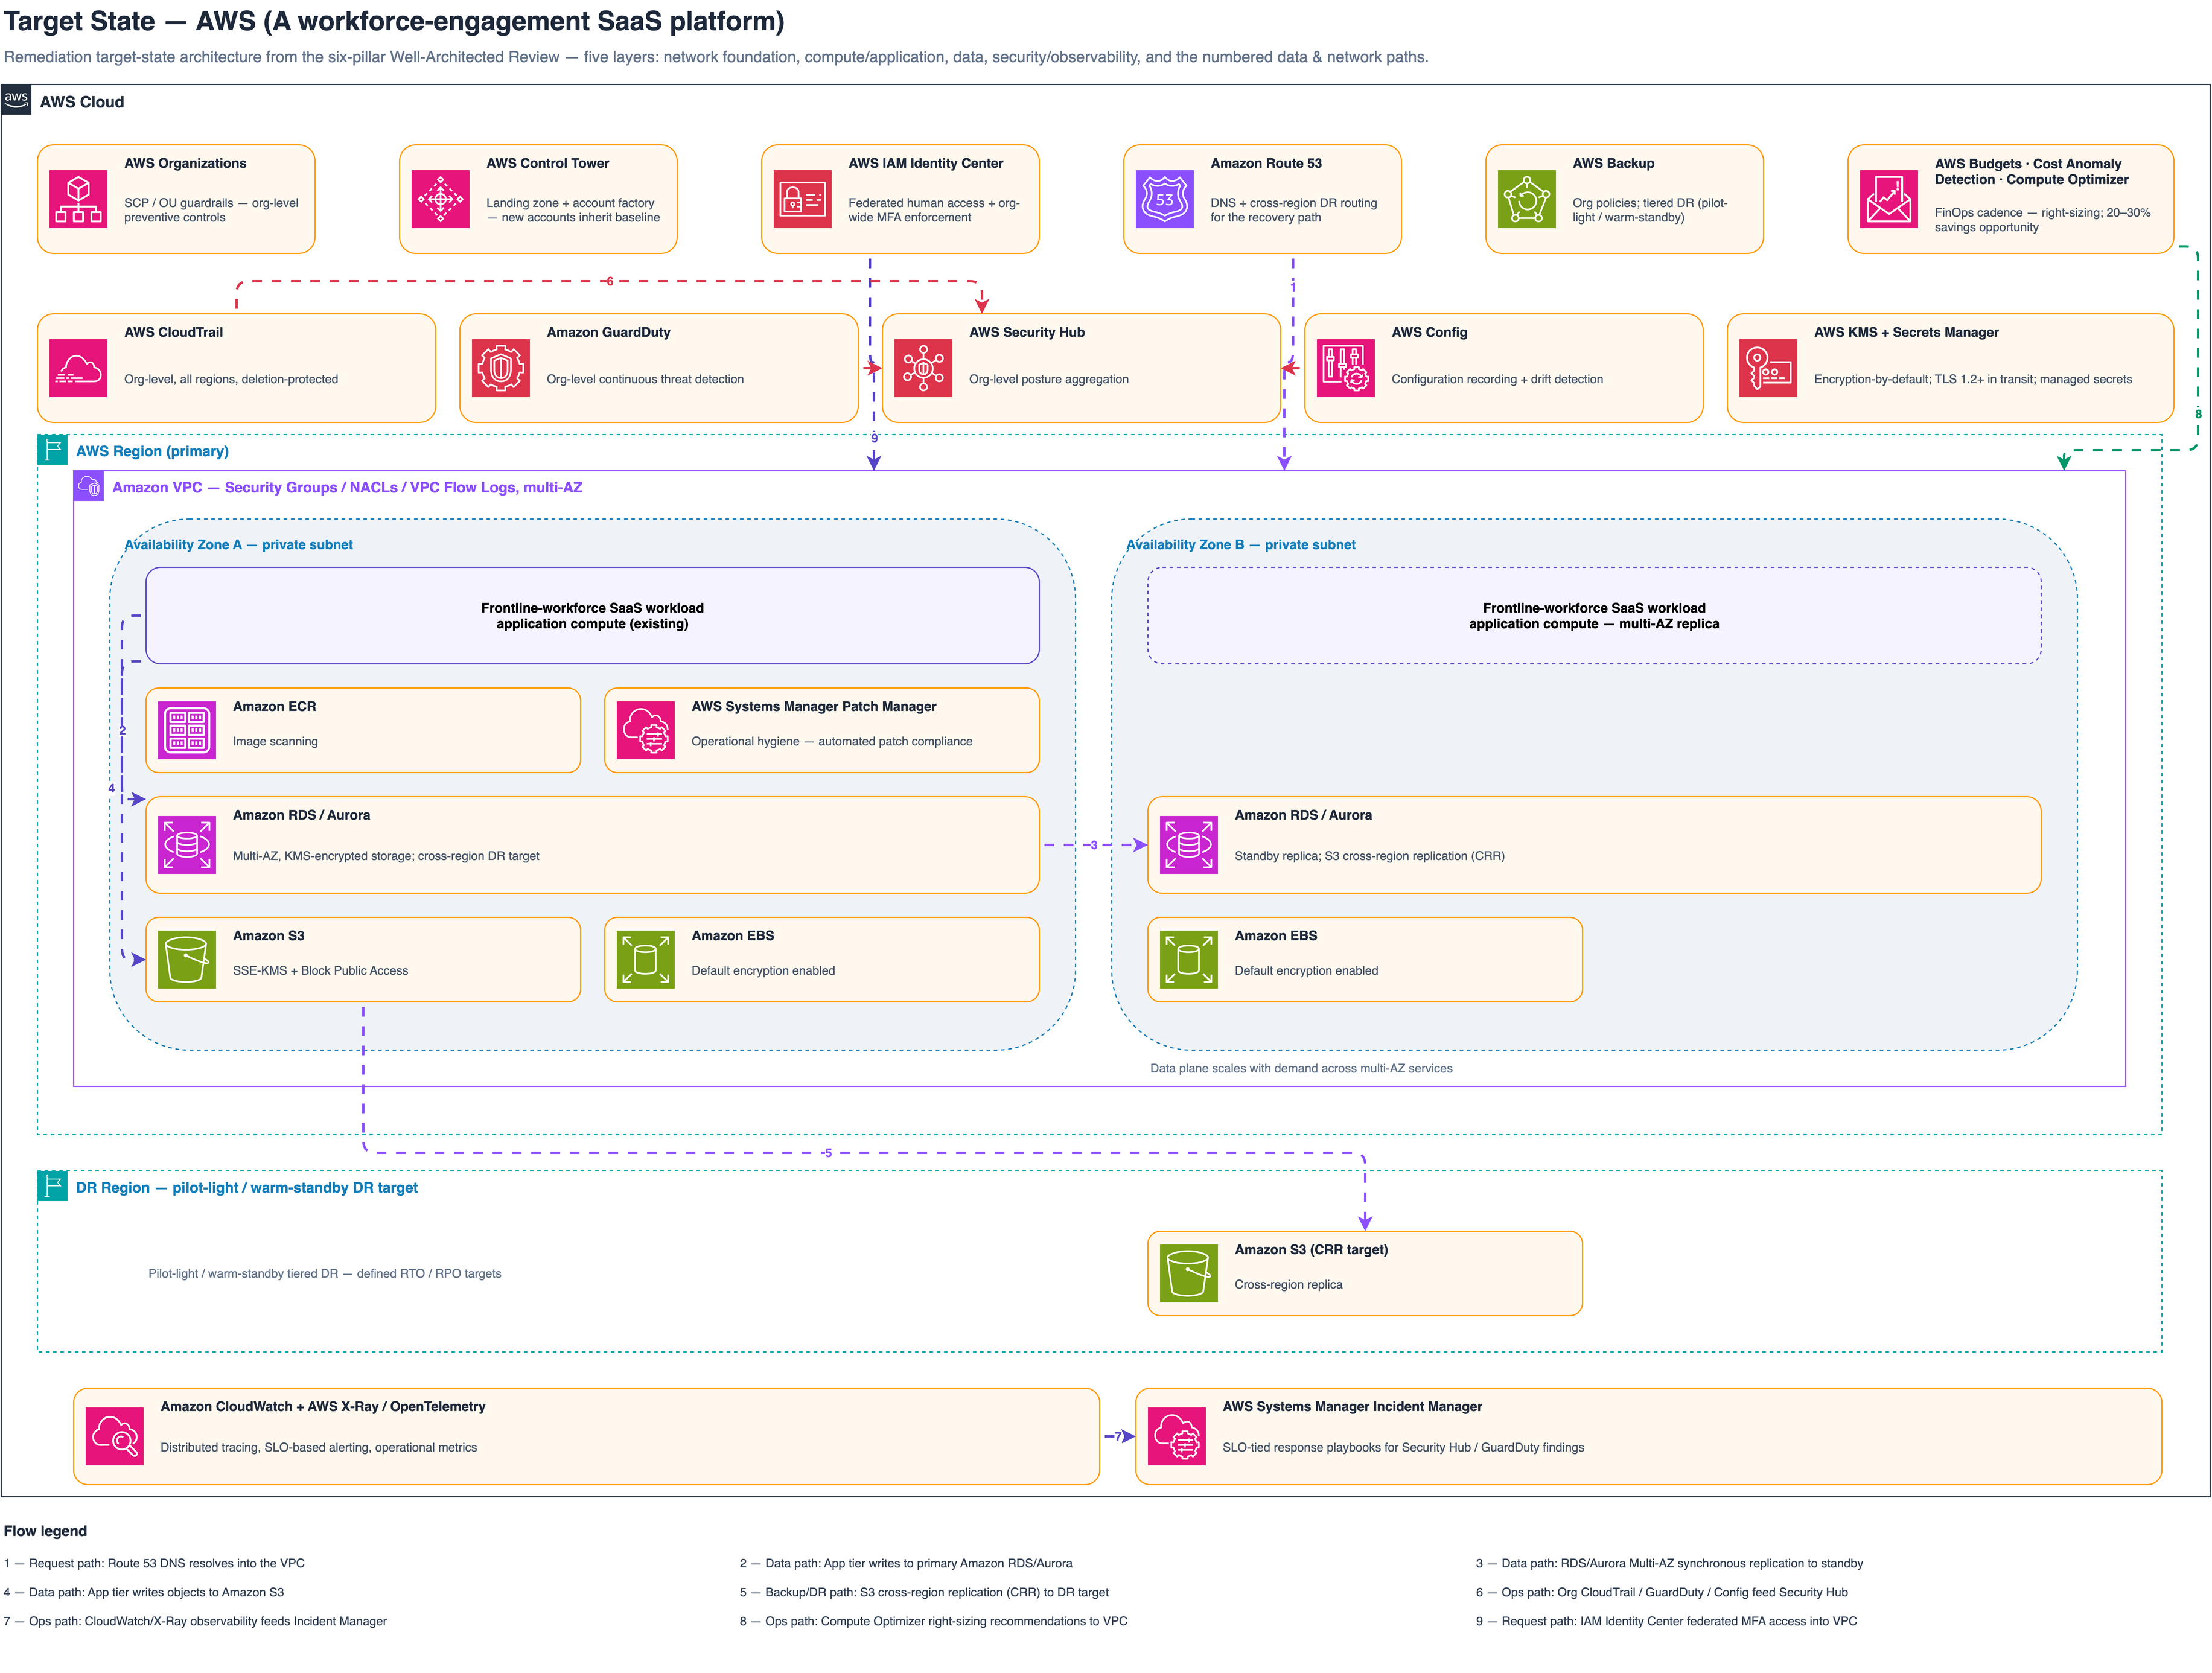Click 'Org-level continuous threat detection' text

click(x=645, y=379)
